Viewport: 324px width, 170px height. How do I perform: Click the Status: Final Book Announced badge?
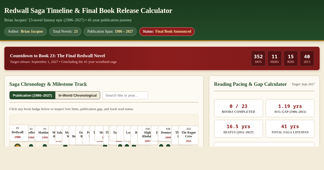click(x=167, y=32)
